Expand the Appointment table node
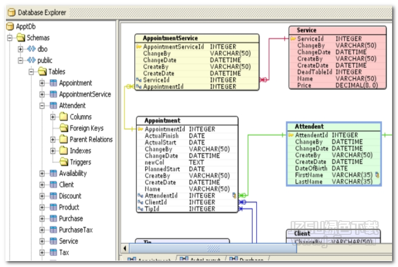The image size is (398, 267). point(42,83)
